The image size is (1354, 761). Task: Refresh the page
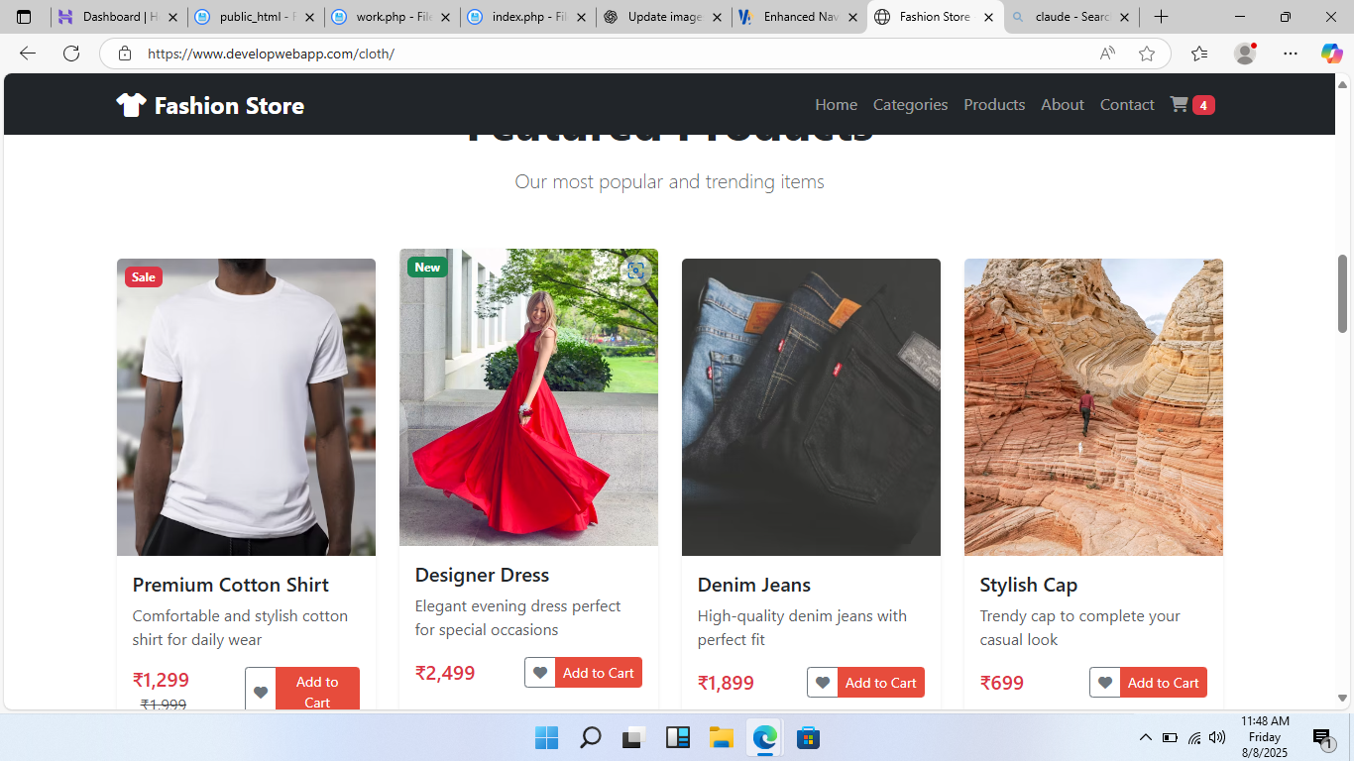point(71,54)
